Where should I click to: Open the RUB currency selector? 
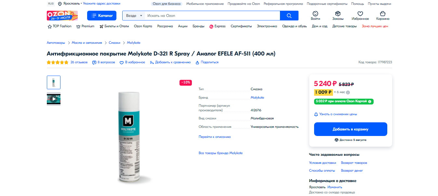pos(51,4)
